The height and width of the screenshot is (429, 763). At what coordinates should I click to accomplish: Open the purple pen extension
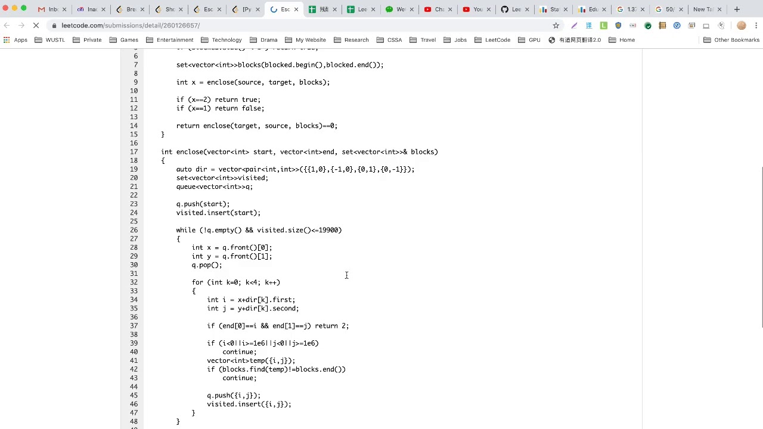pyautogui.click(x=574, y=26)
